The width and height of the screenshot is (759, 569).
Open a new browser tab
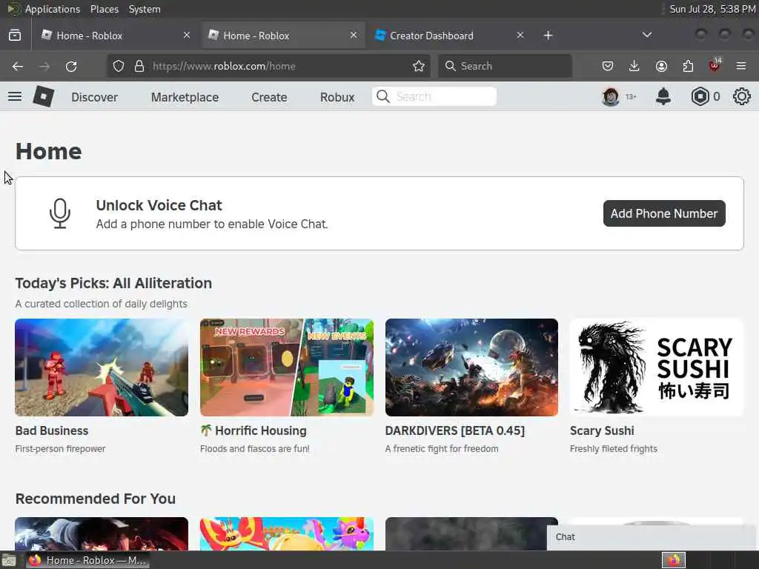(x=548, y=36)
